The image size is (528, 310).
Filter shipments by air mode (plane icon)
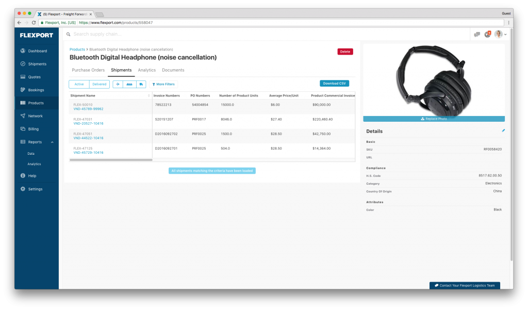[118, 84]
